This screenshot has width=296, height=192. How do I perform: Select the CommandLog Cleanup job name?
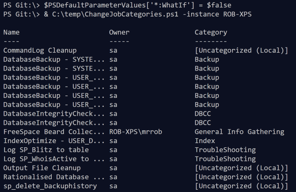click(40, 50)
